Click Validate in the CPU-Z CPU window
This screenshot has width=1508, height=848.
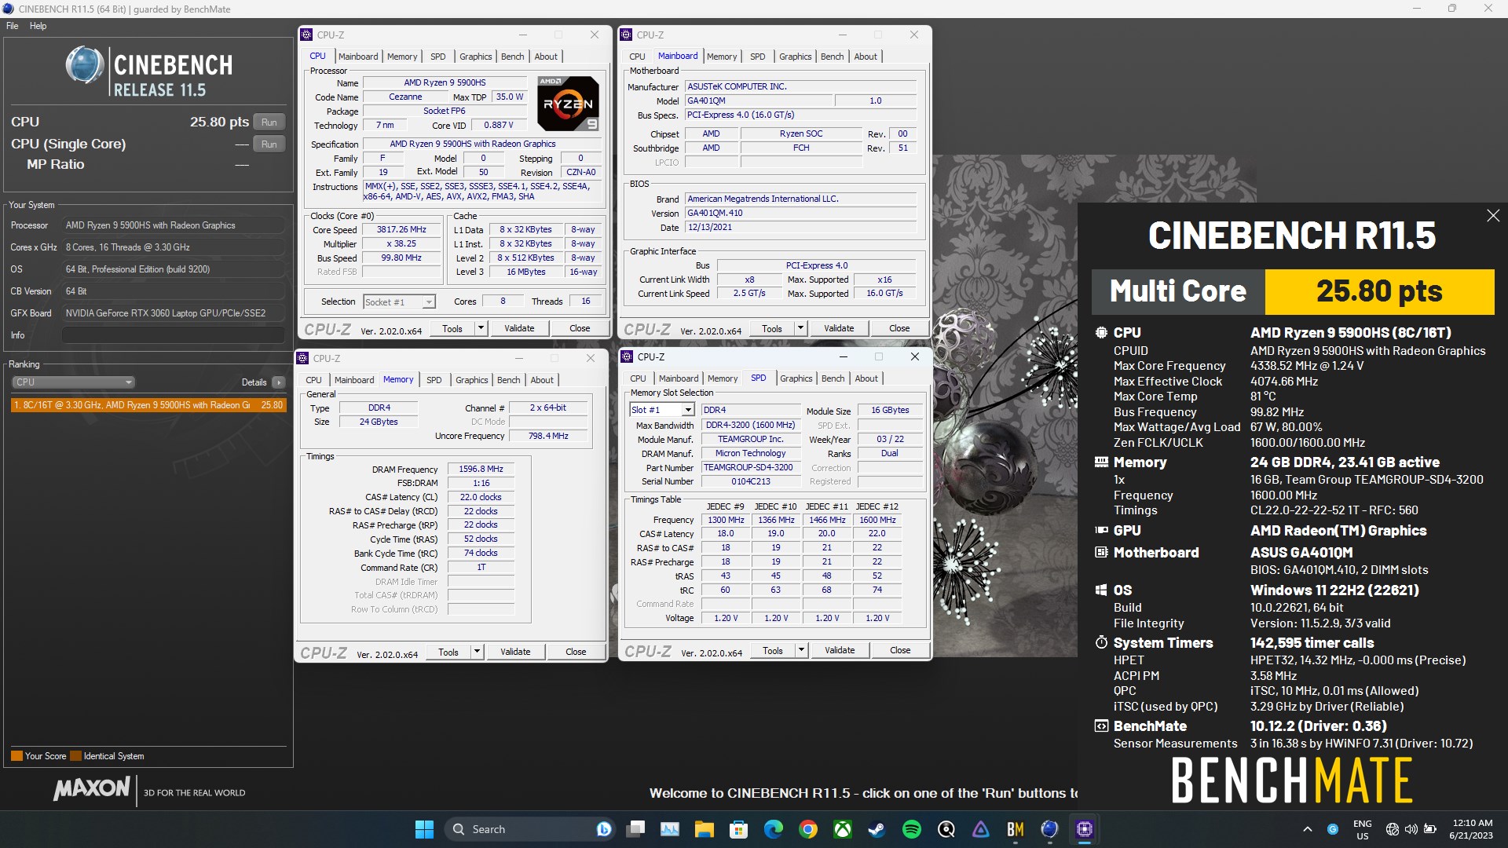coord(519,328)
